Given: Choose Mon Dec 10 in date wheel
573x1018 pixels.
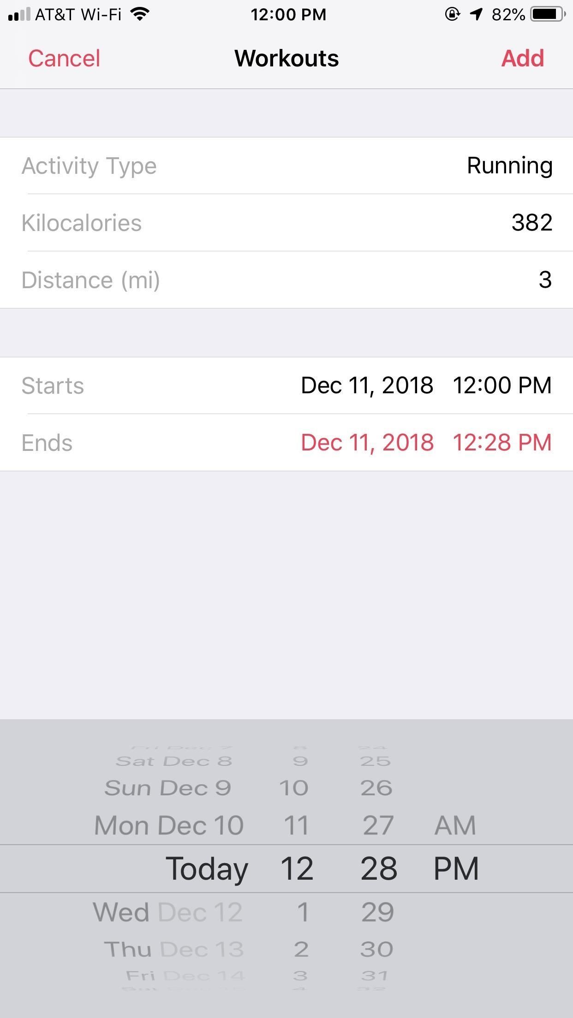Looking at the screenshot, I should pos(169,825).
